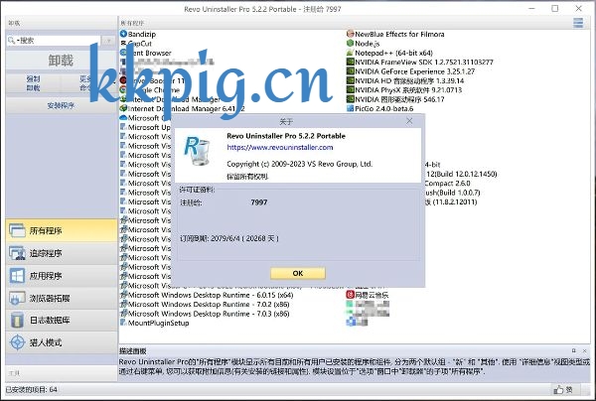
Task: Click the 描述面板 description panel title
Action: point(132,351)
